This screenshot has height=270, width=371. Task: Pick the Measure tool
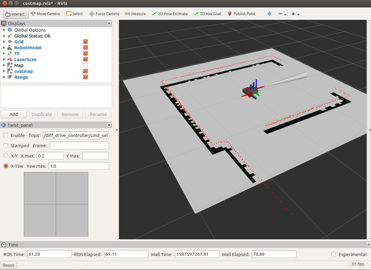[x=135, y=14]
